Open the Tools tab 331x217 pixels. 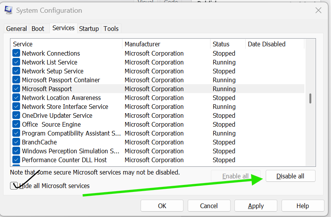[x=111, y=29]
